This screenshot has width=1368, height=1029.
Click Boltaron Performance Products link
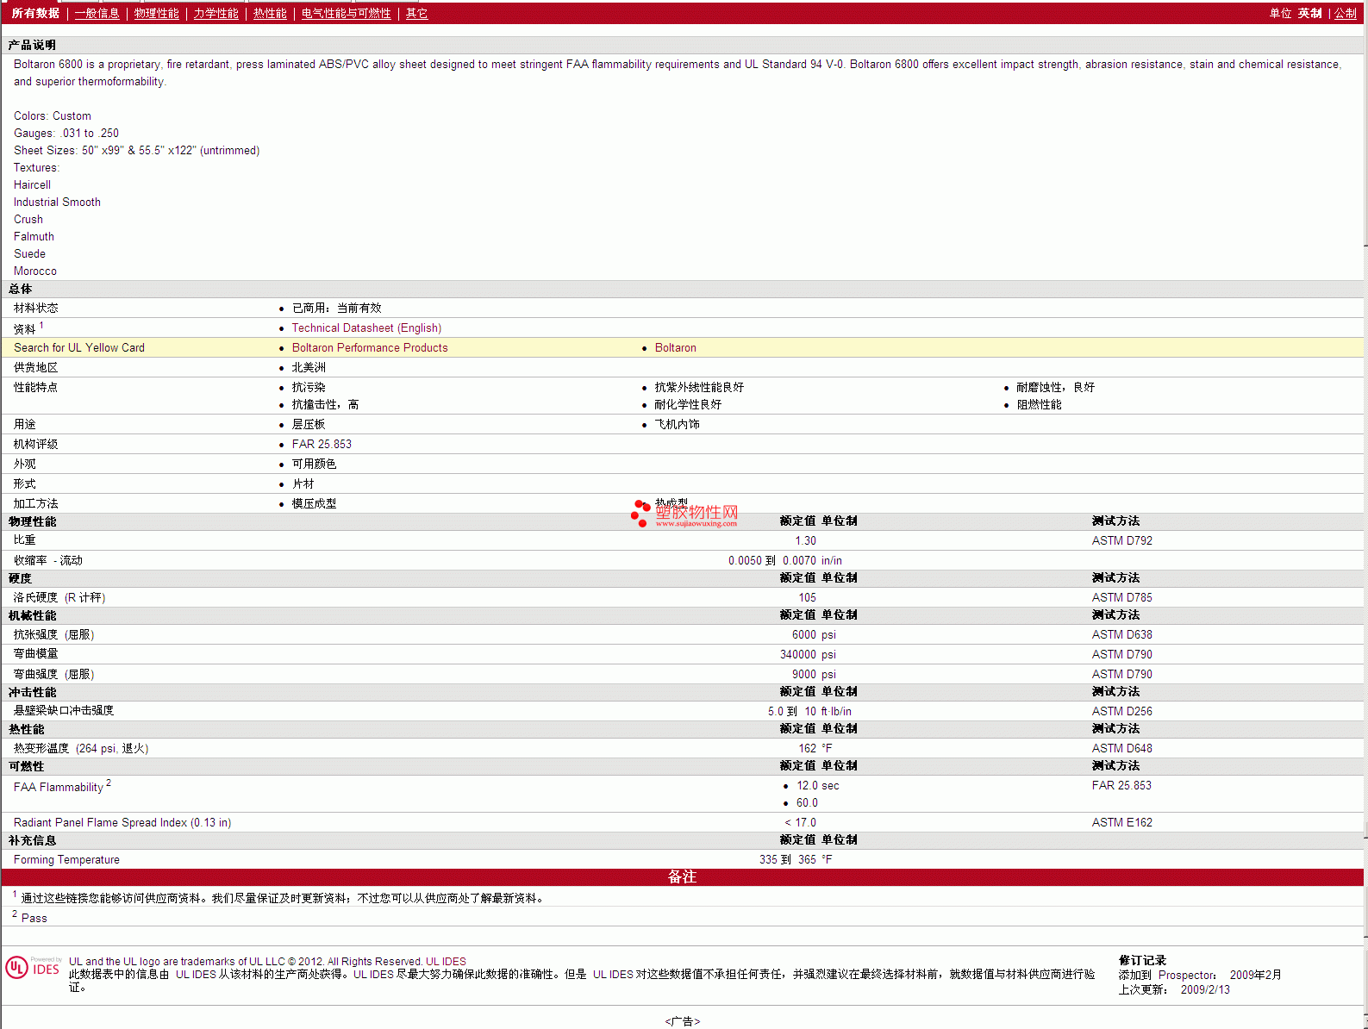370,348
